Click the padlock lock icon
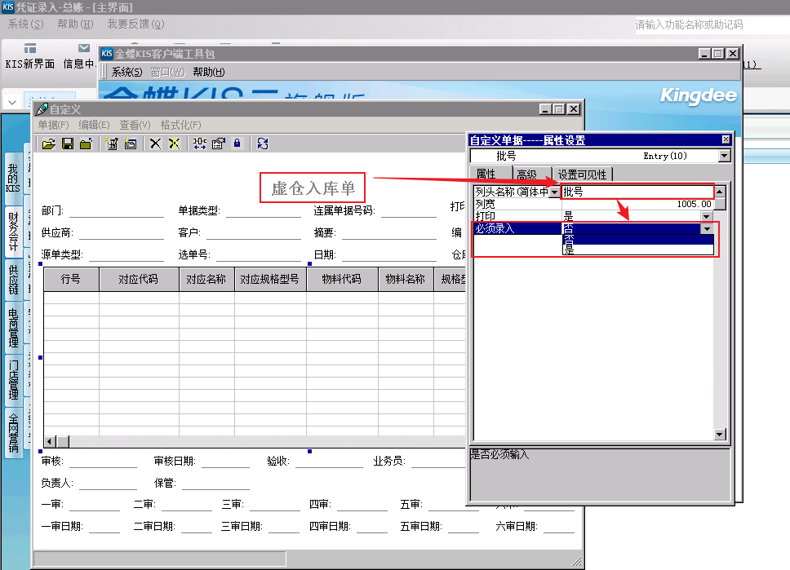 pos(237,144)
